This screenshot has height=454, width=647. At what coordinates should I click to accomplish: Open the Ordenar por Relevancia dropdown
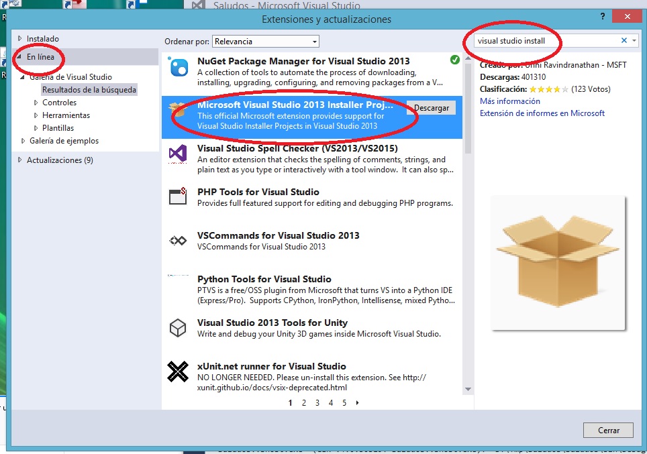pyautogui.click(x=266, y=41)
